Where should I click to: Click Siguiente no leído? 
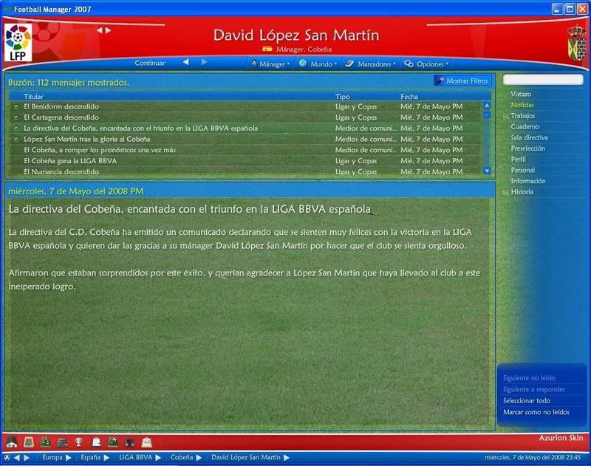click(x=529, y=378)
